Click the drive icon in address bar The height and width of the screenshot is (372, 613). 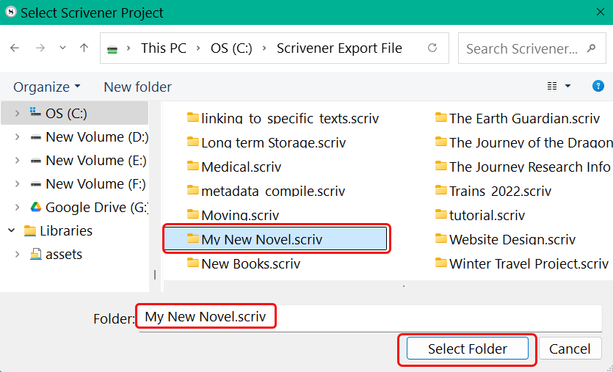pyautogui.click(x=112, y=49)
